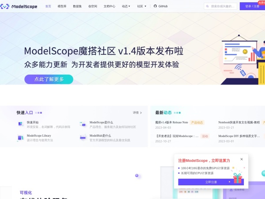Go to 首页 tab
Viewport: 265px width, 199px height.
(48, 6)
